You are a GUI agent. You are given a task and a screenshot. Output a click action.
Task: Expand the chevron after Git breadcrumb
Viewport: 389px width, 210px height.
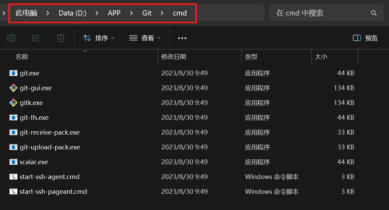click(x=162, y=13)
